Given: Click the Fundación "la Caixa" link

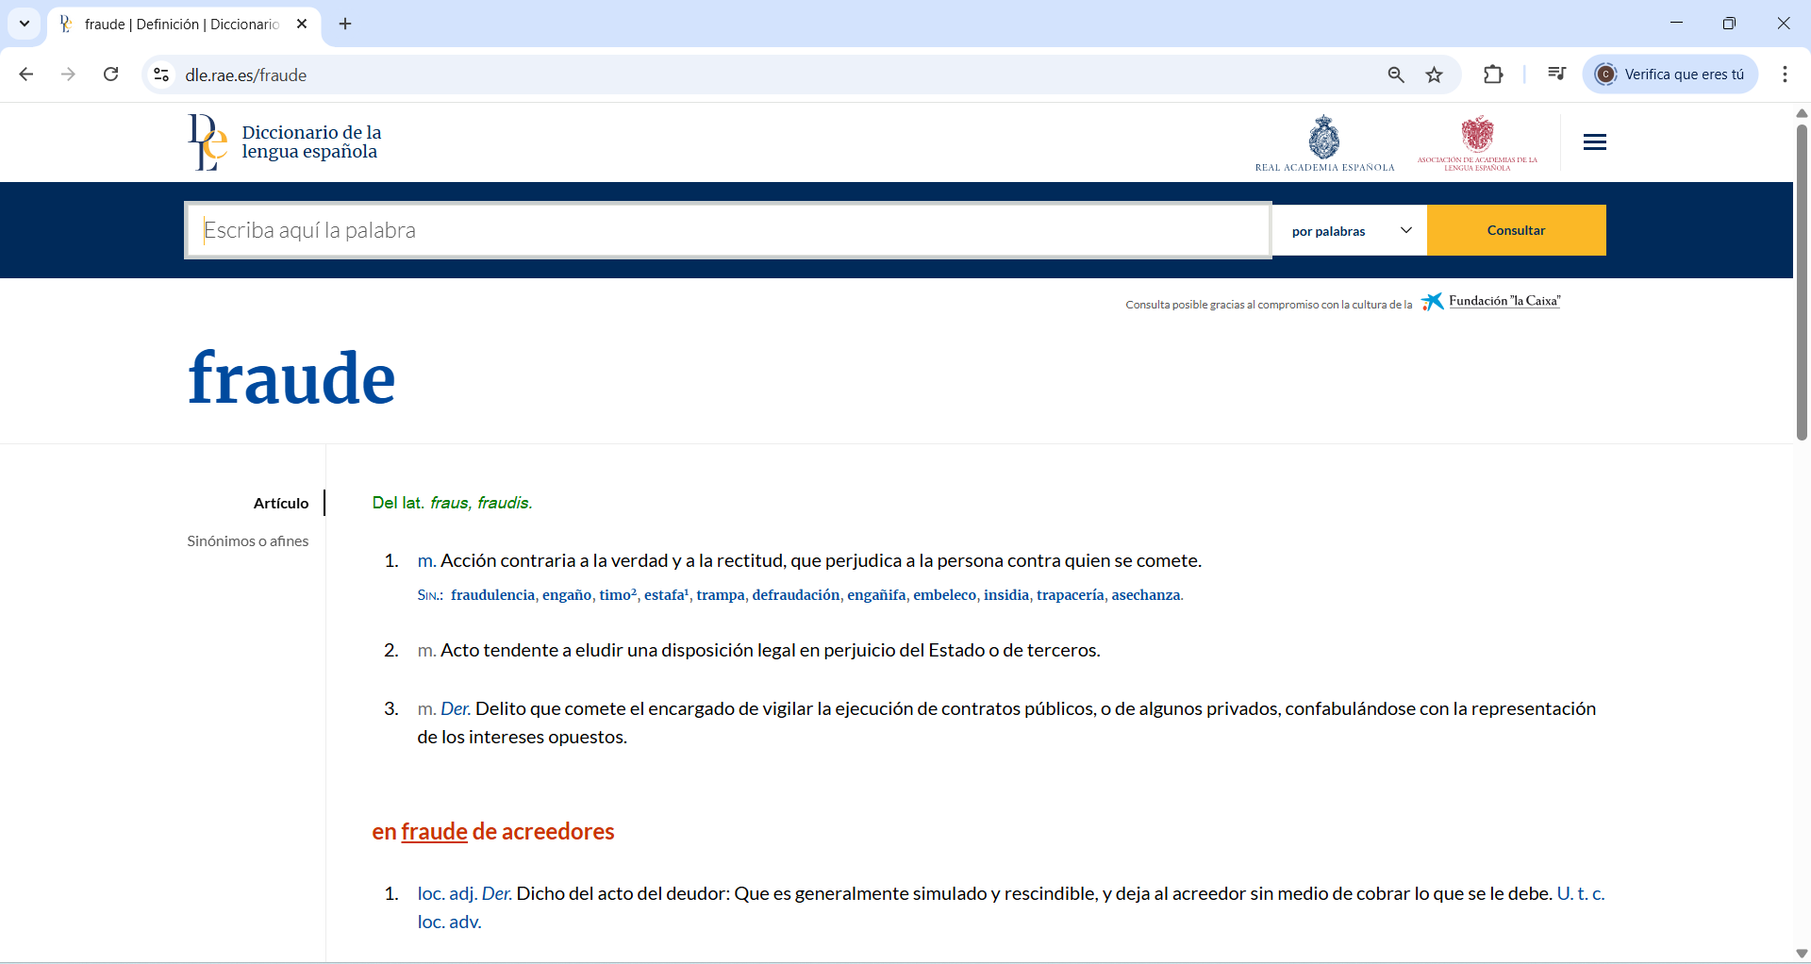Looking at the screenshot, I should pyautogui.click(x=1504, y=301).
